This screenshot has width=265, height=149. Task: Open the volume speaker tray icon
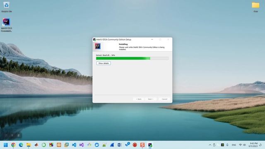244,145
